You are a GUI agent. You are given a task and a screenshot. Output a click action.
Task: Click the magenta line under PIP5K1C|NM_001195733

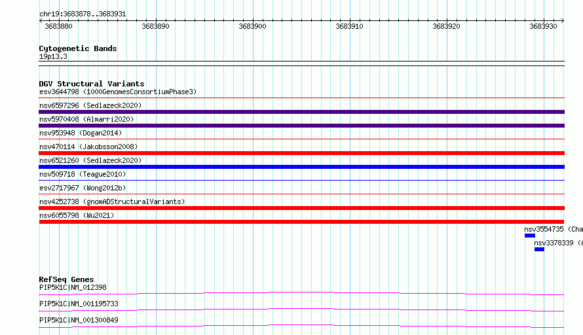click(301, 309)
